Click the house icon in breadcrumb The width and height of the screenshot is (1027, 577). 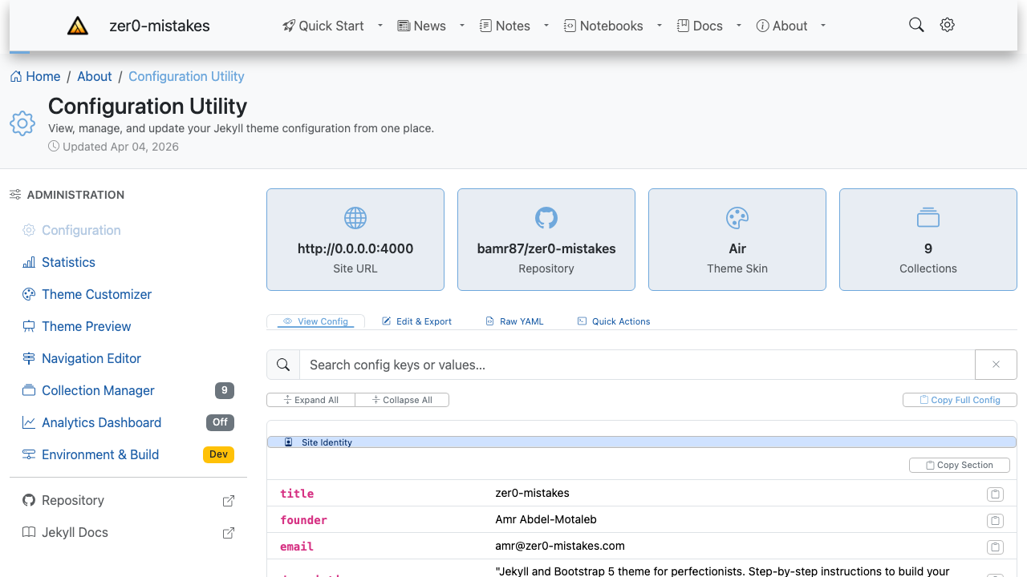pyautogui.click(x=16, y=76)
